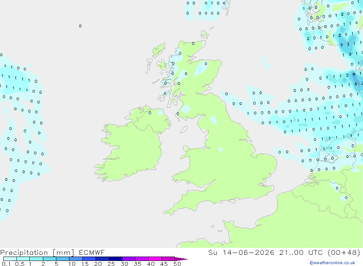Select the 5–10 mm legend swatch
The height and width of the screenshot is (266, 363).
(x=63, y=259)
